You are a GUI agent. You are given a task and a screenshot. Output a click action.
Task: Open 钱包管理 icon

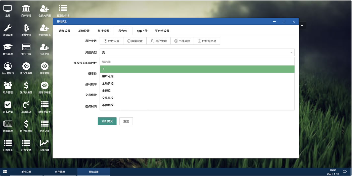pos(45,69)
